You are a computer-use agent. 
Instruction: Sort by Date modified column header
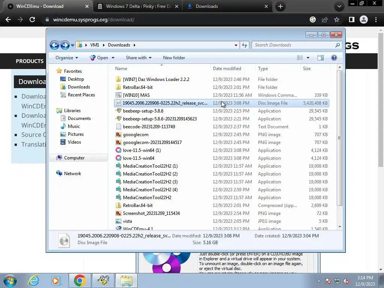(x=232, y=69)
